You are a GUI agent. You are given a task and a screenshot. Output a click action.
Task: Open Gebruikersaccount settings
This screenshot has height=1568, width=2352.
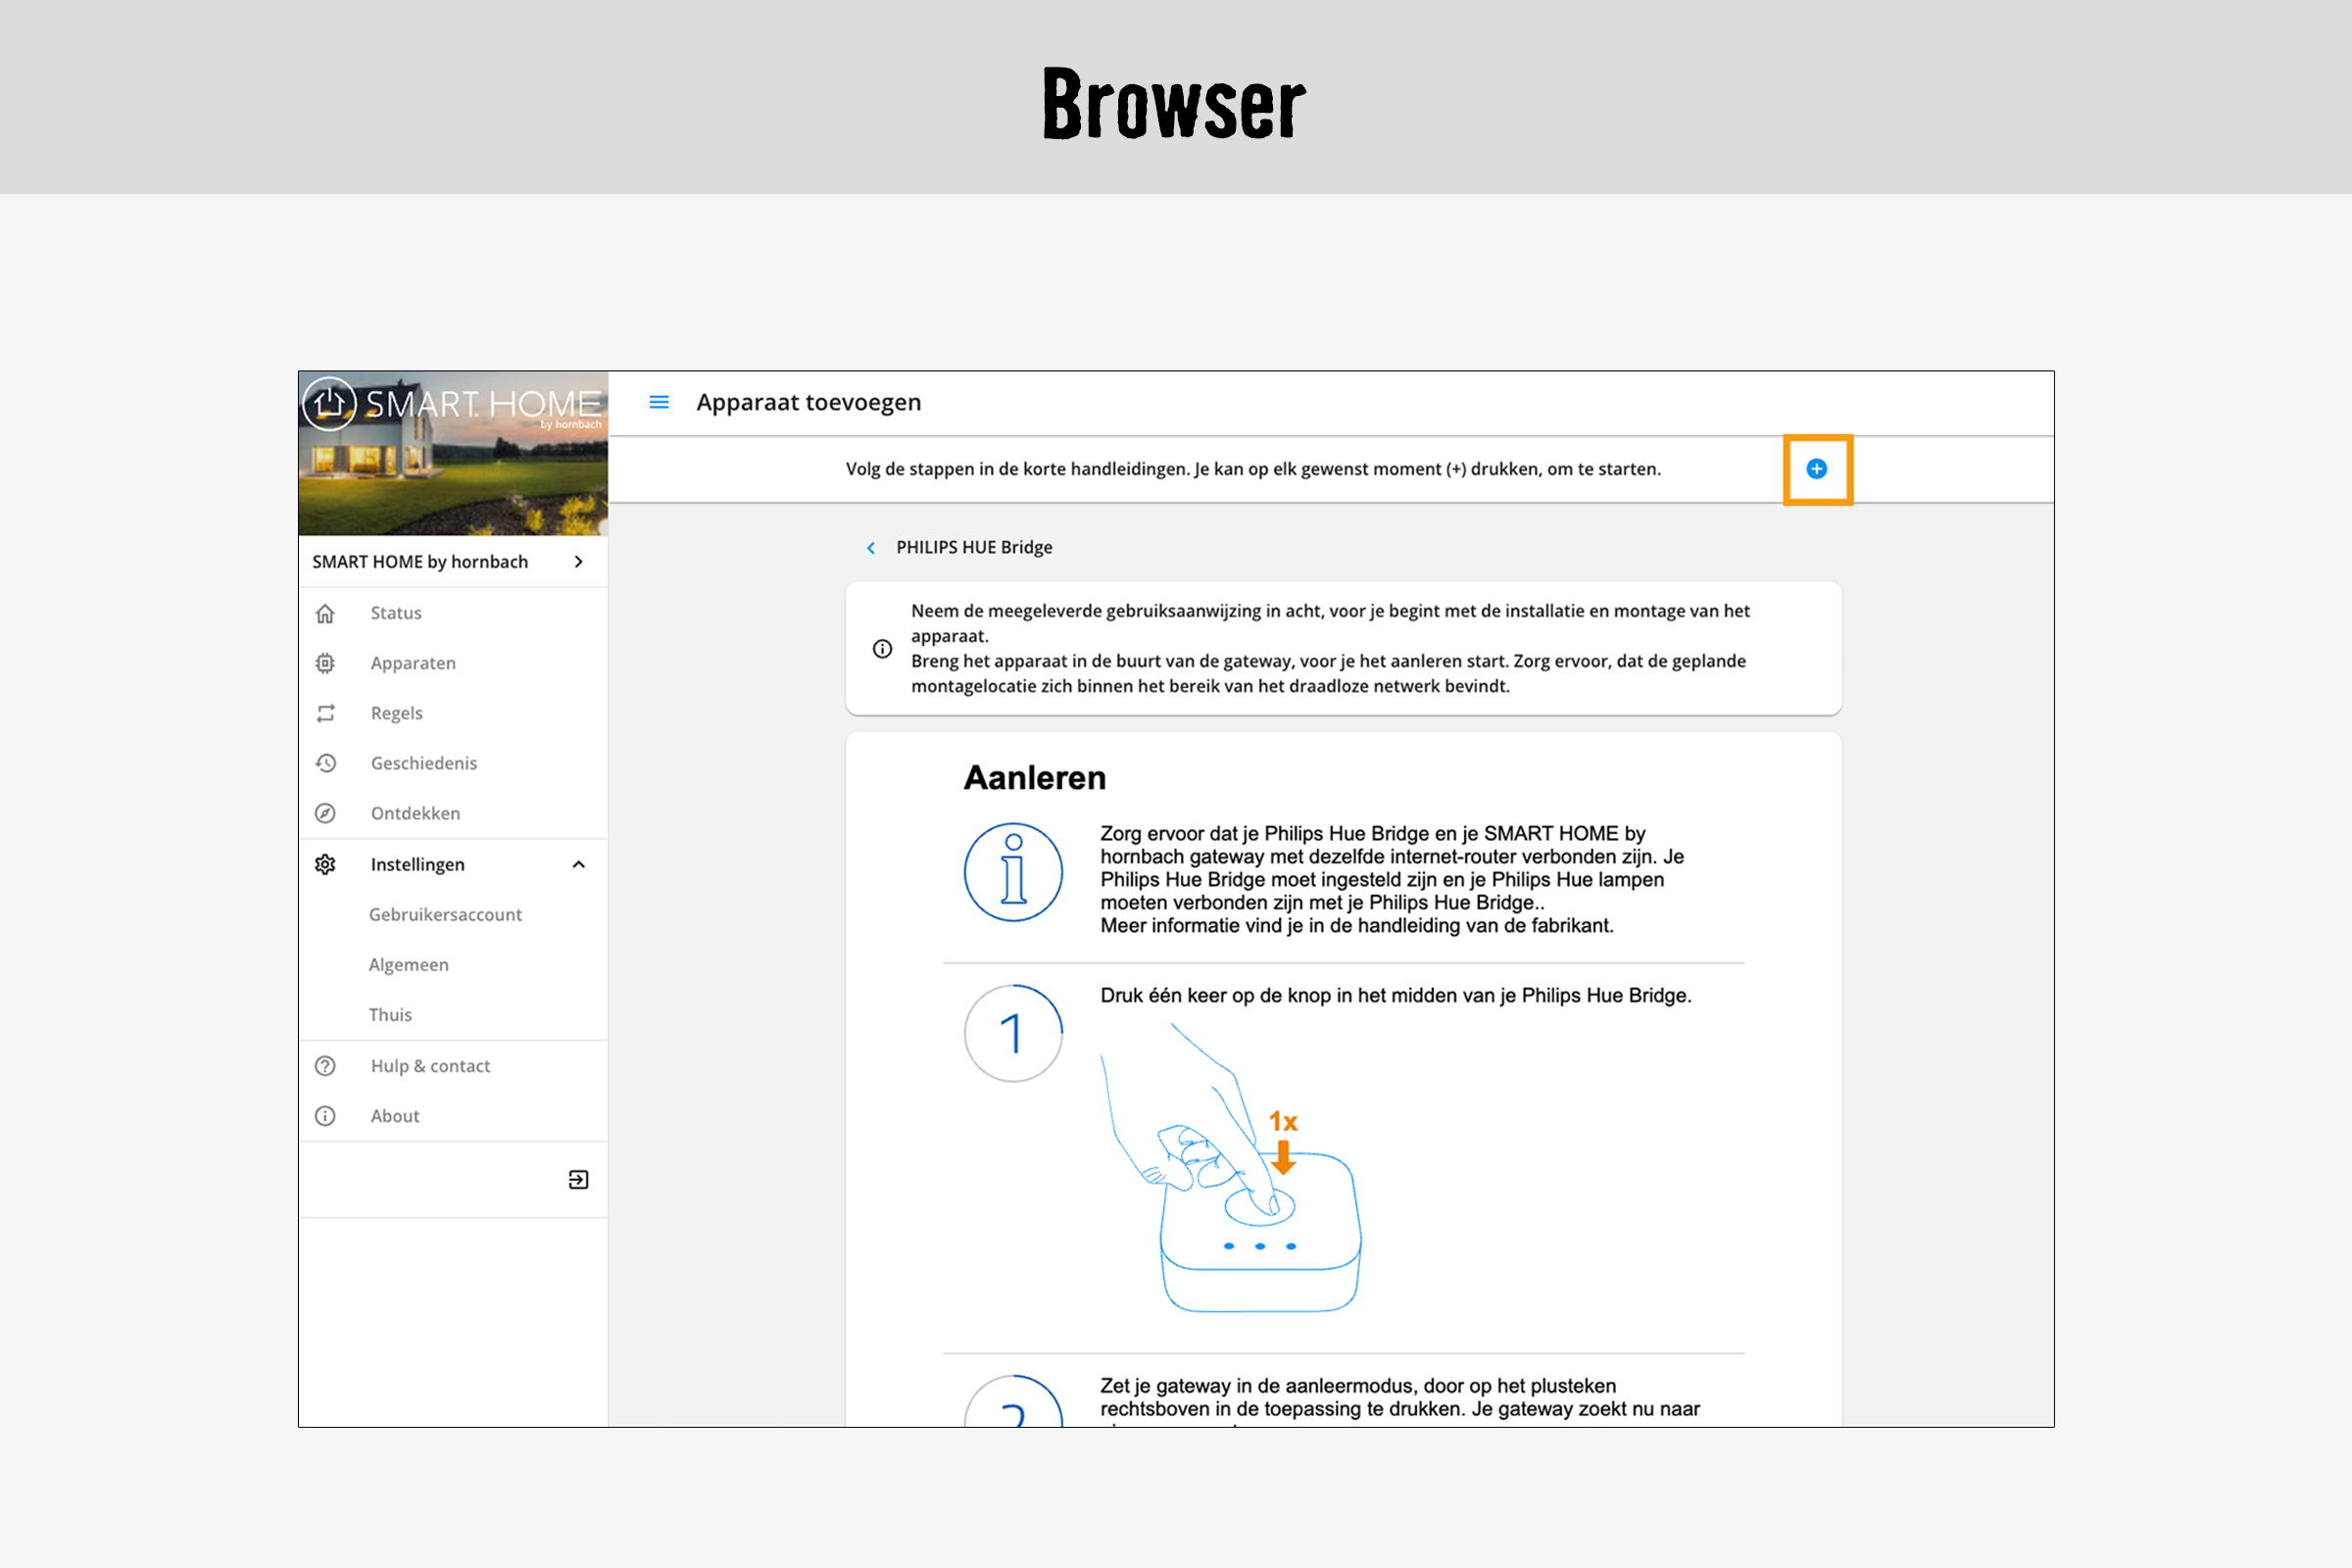click(x=445, y=915)
